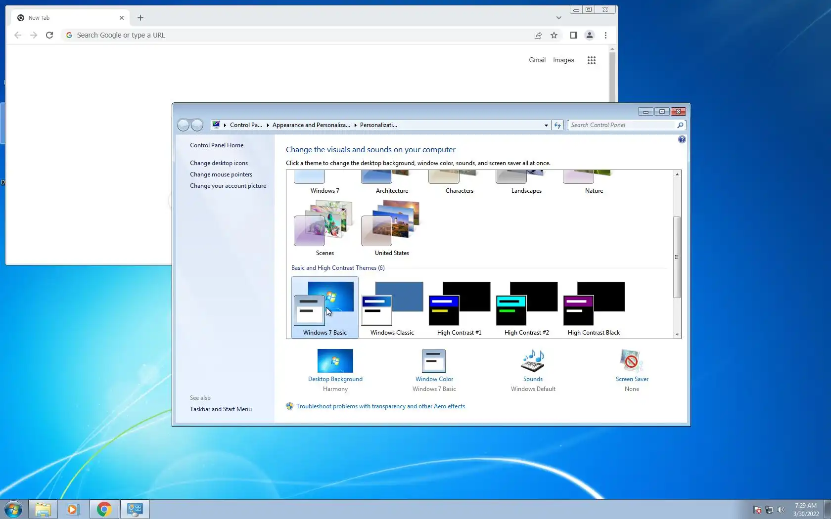The height and width of the screenshot is (519, 831).
Task: Bookmark this tab with the star icon
Action: (554, 35)
